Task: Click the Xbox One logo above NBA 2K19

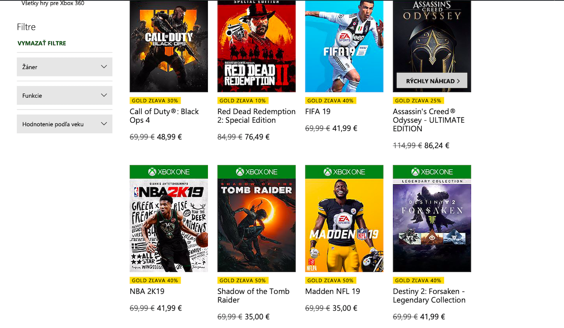Action: point(169,172)
